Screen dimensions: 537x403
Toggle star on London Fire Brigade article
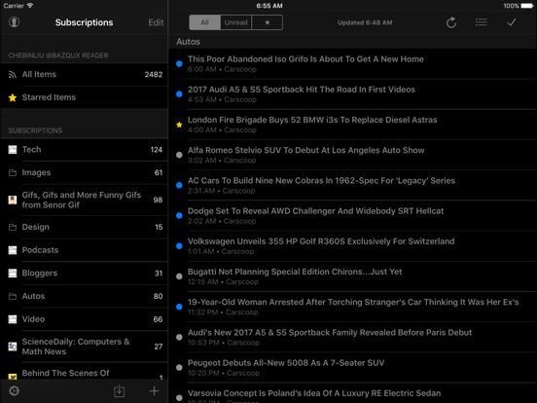[x=179, y=125]
